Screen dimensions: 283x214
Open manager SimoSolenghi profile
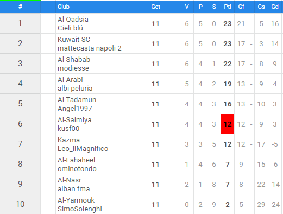pos(80,209)
